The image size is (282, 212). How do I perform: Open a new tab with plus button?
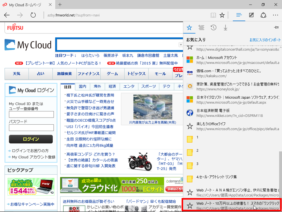(60, 5)
